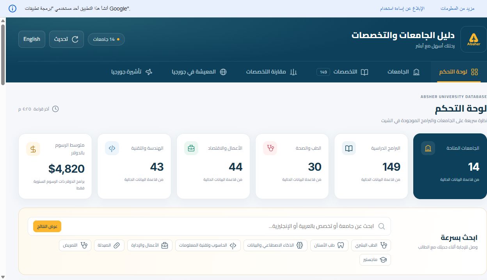Click the ABSHER UNIVERSITY DATABASE label
Screen dimensions: 487x280
pyautogui.click(x=454, y=96)
